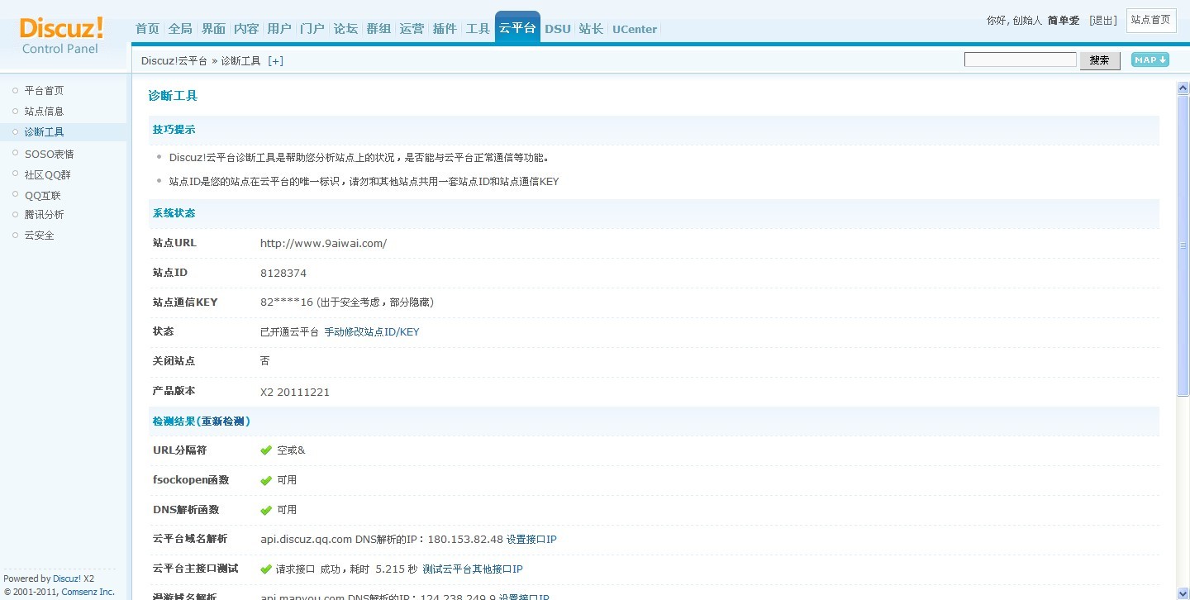Screen dimensions: 1190x600
Task: Click scrollbar up arrow
Action: click(x=1183, y=88)
